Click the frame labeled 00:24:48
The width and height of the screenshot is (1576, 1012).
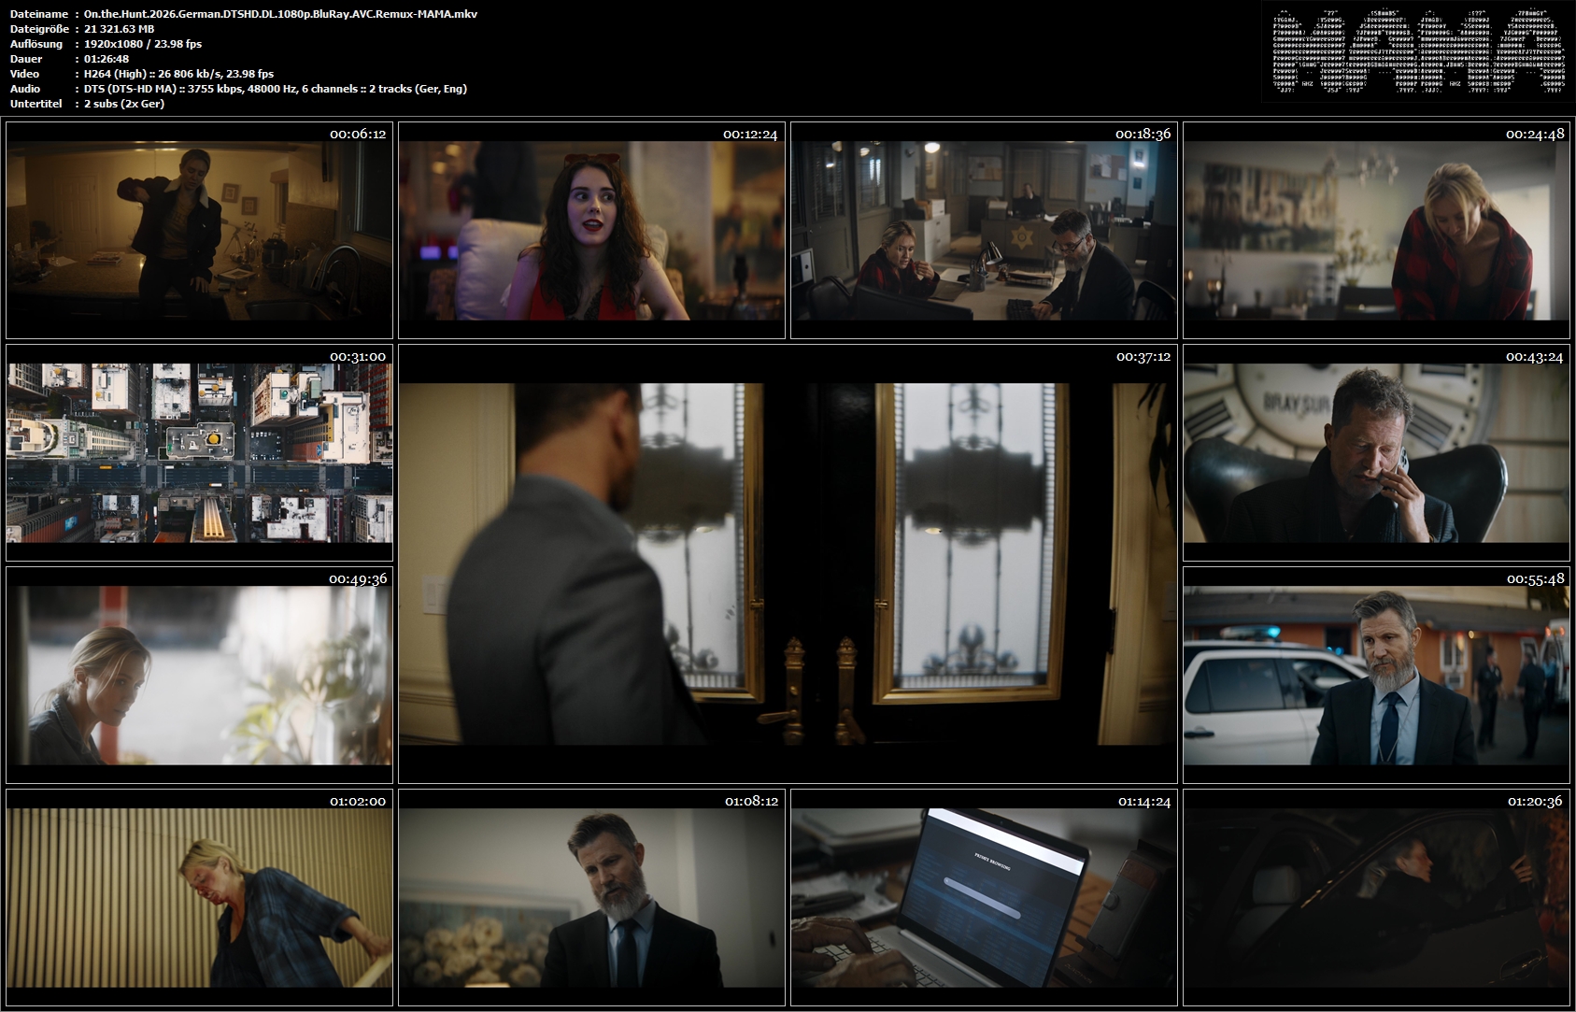[1376, 230]
